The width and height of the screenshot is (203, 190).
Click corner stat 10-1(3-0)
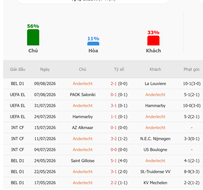point(192,84)
